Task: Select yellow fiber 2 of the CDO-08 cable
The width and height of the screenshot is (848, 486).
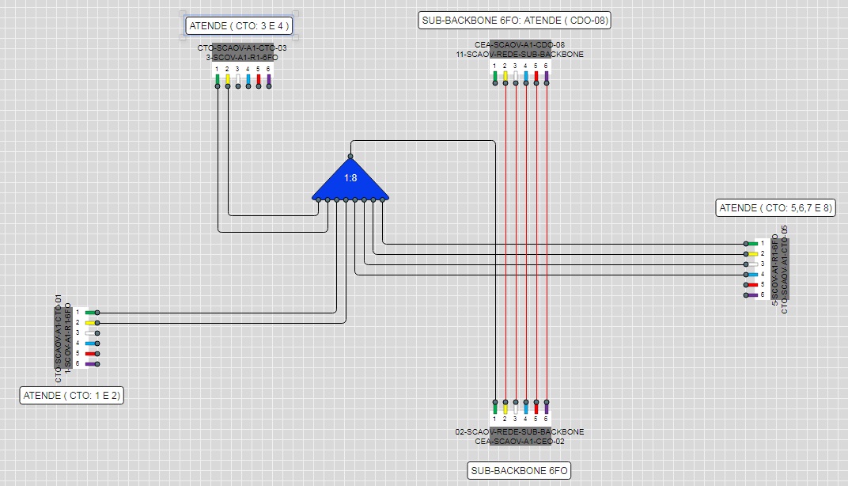Action: tap(505, 76)
